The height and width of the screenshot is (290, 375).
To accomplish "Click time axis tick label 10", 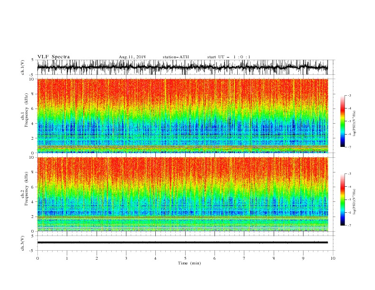I will click(x=333, y=258).
